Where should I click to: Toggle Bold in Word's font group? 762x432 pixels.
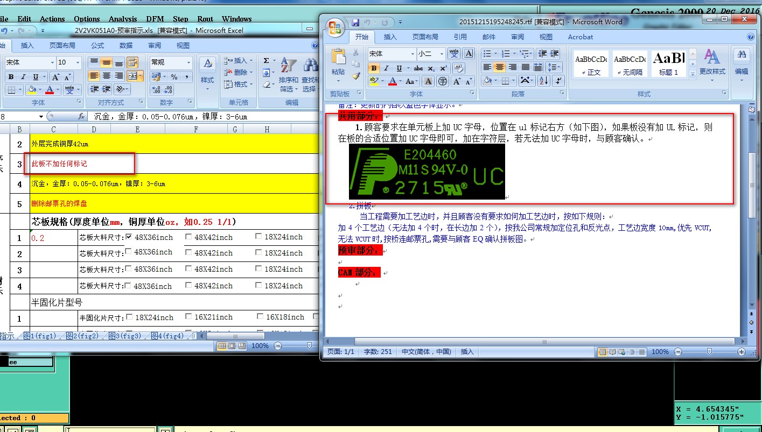[373, 68]
